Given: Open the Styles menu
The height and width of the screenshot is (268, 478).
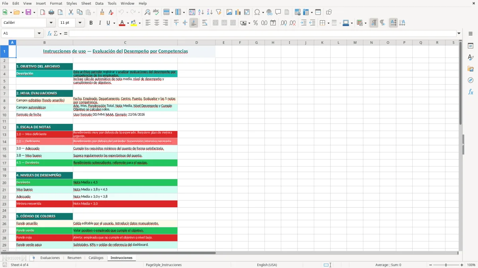Looking at the screenshot, I should click(72, 3).
